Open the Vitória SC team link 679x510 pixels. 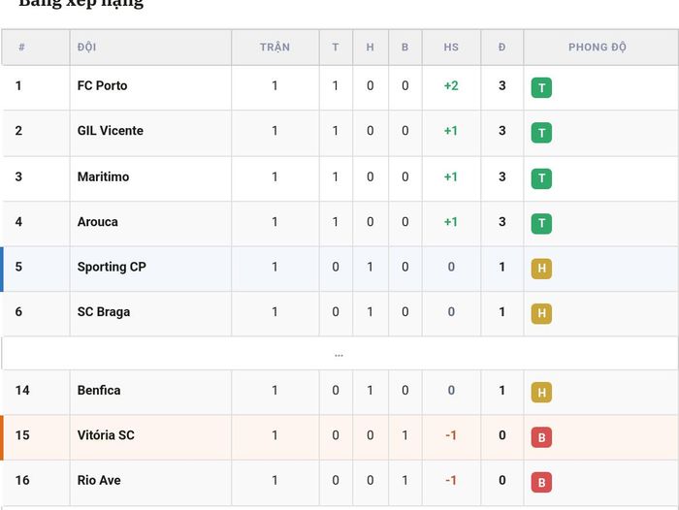(106, 435)
